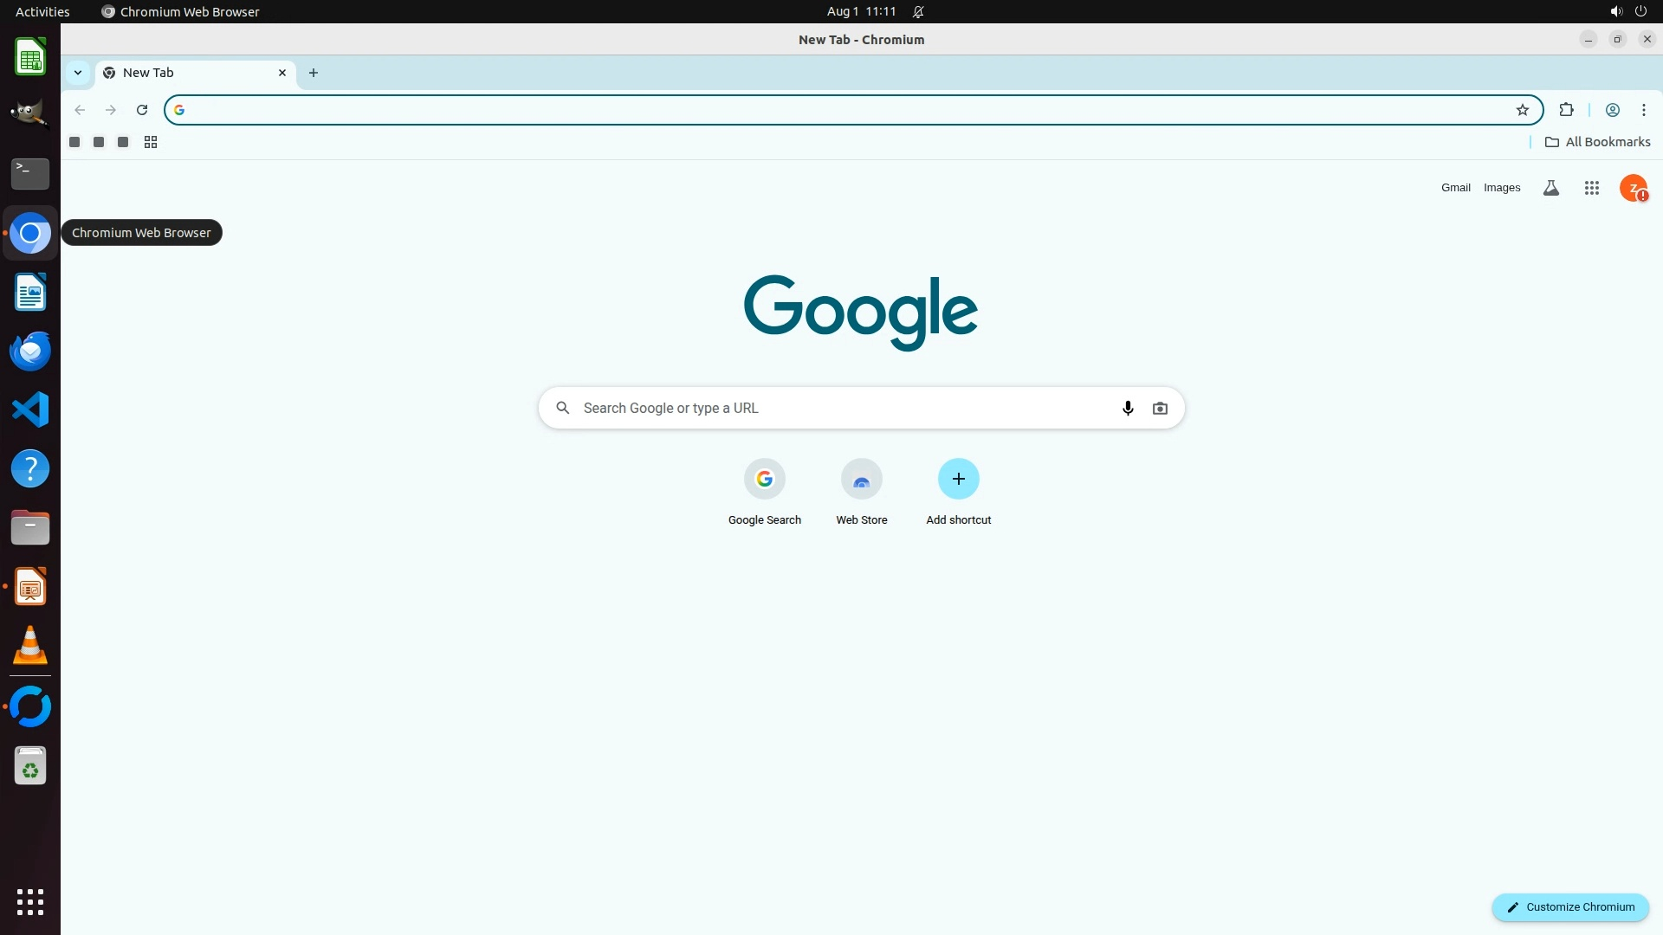Toggle notifications bell in top bar
Screen dimensions: 1663x935
918,12
